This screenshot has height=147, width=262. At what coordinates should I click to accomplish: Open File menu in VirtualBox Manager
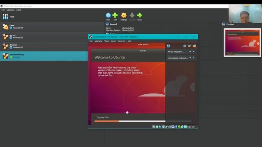pos(3,10)
